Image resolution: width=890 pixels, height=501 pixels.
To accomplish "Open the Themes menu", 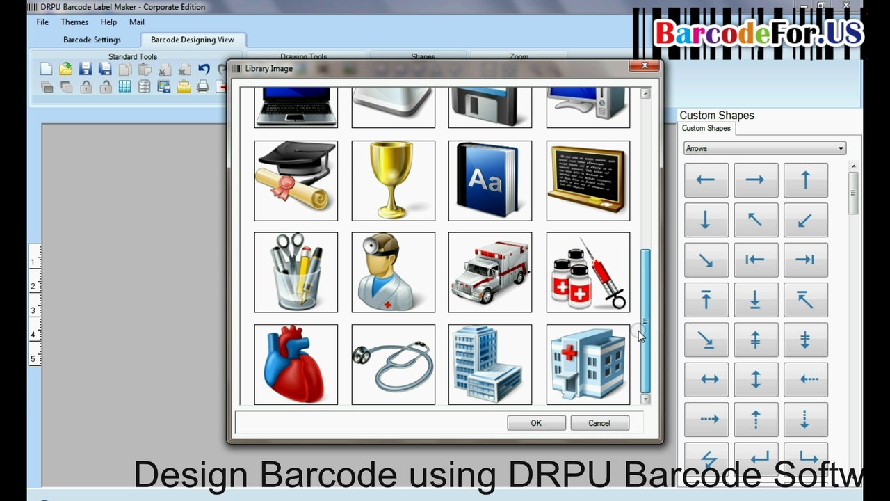I will (x=74, y=22).
